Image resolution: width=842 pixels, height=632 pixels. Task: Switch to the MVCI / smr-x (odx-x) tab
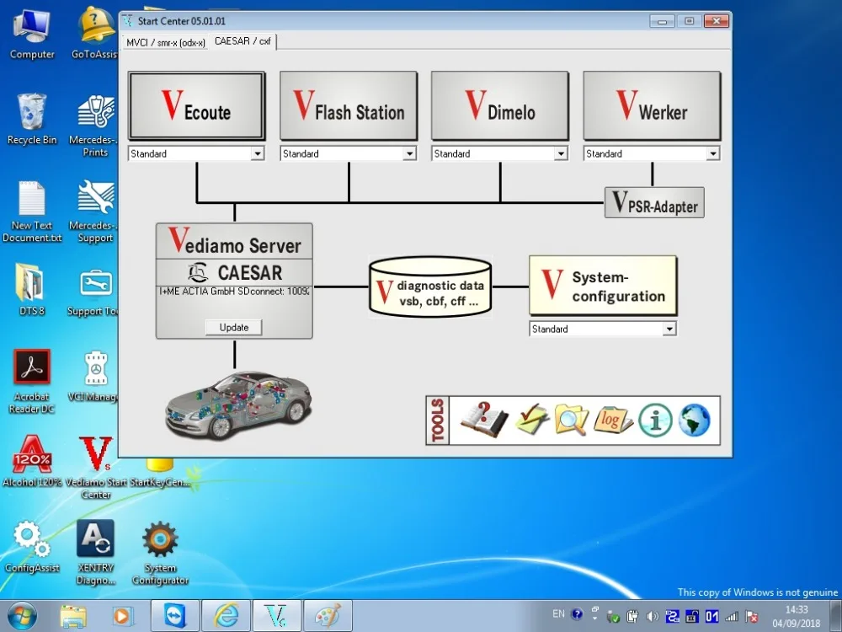(166, 42)
